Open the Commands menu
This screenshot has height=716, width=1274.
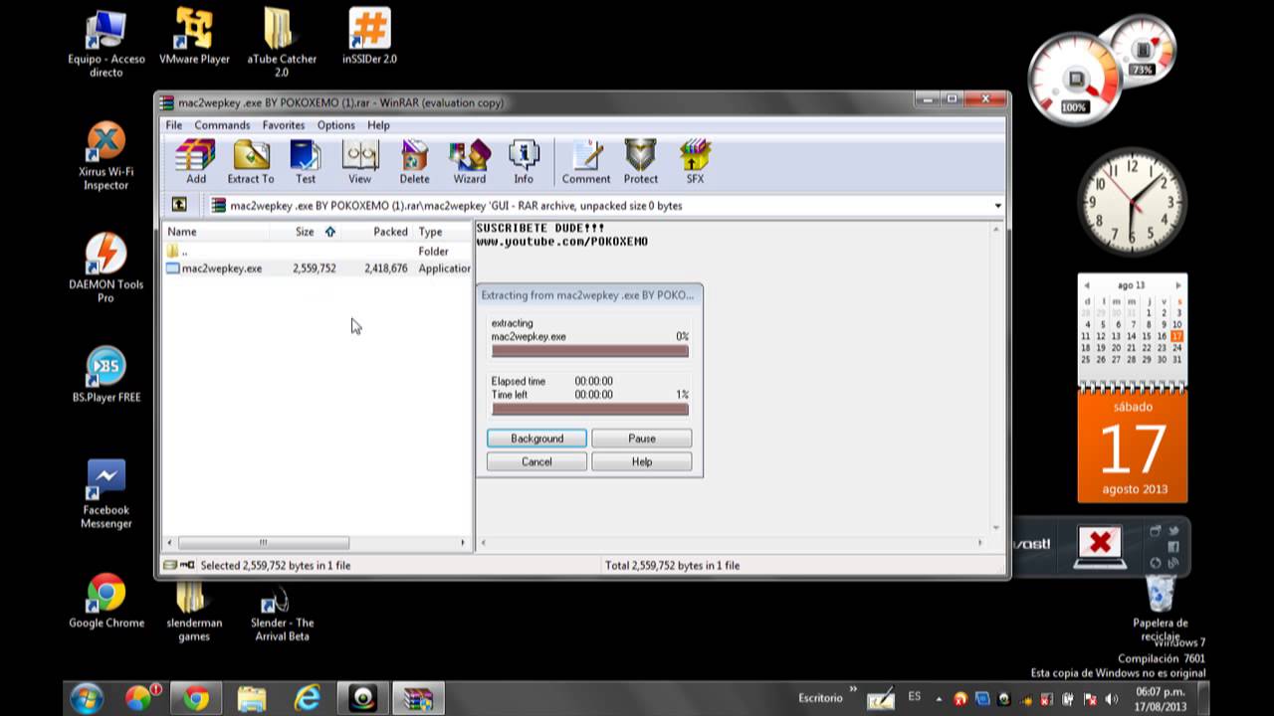(x=222, y=125)
